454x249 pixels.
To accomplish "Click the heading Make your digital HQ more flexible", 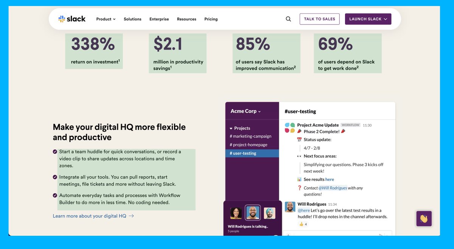I will [119, 132].
